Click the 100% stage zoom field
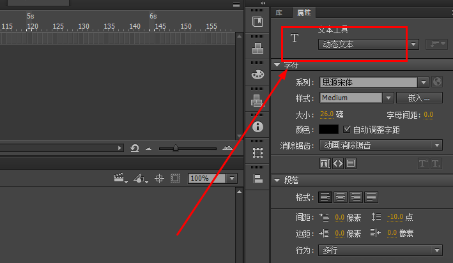Screen dimensions: 453x263 tap(207, 178)
